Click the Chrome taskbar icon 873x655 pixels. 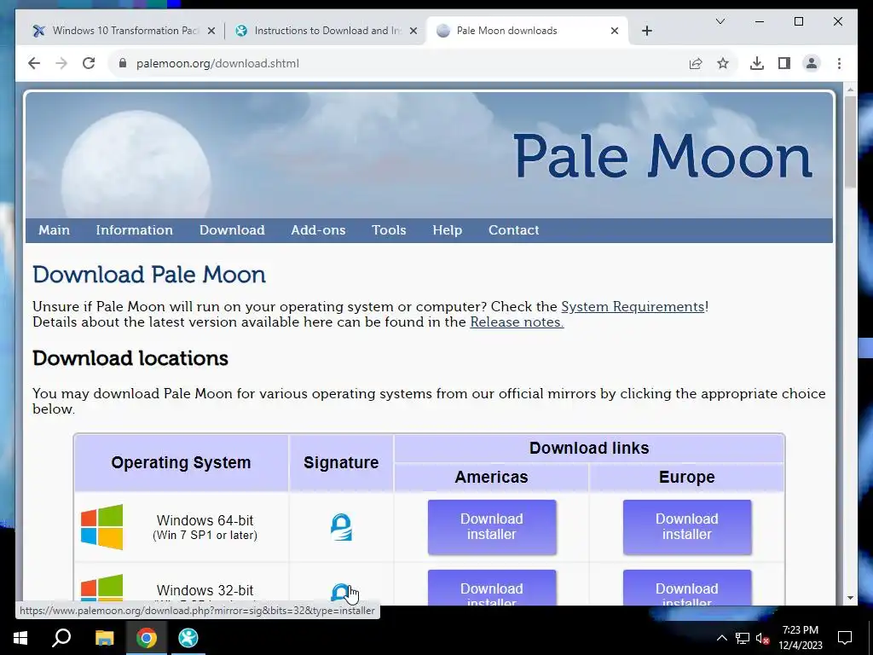[x=147, y=638]
